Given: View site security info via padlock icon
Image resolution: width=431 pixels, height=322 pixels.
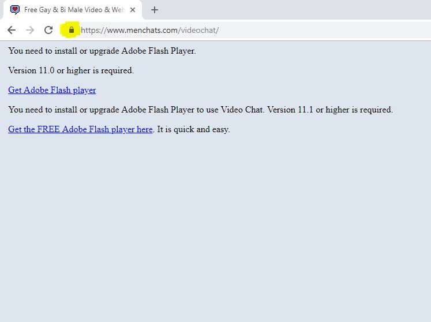Looking at the screenshot, I should coord(72,29).
